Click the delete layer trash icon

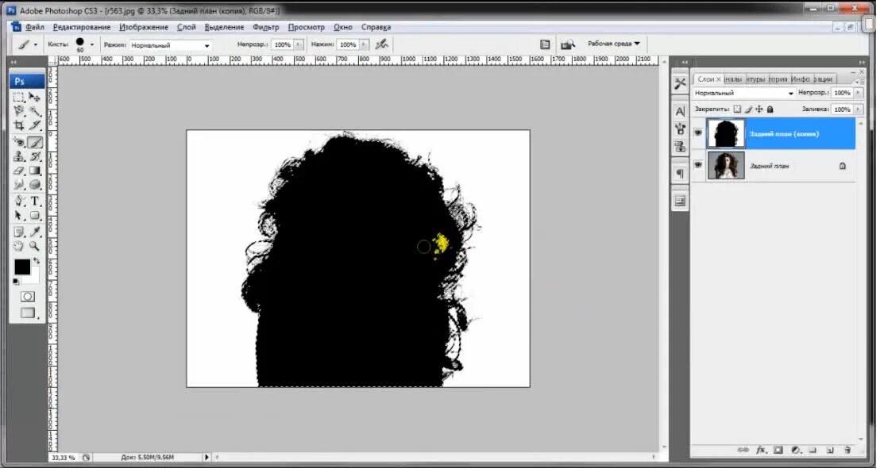[x=847, y=450]
